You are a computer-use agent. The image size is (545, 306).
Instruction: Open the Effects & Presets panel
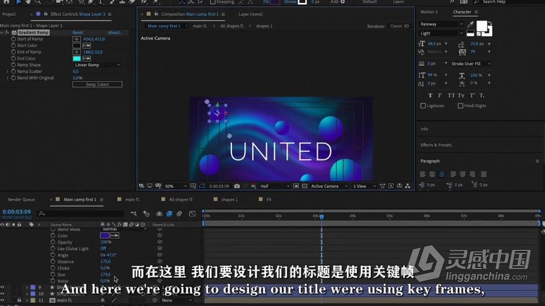(x=436, y=145)
